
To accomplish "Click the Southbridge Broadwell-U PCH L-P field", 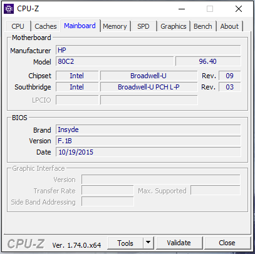I will [148, 87].
